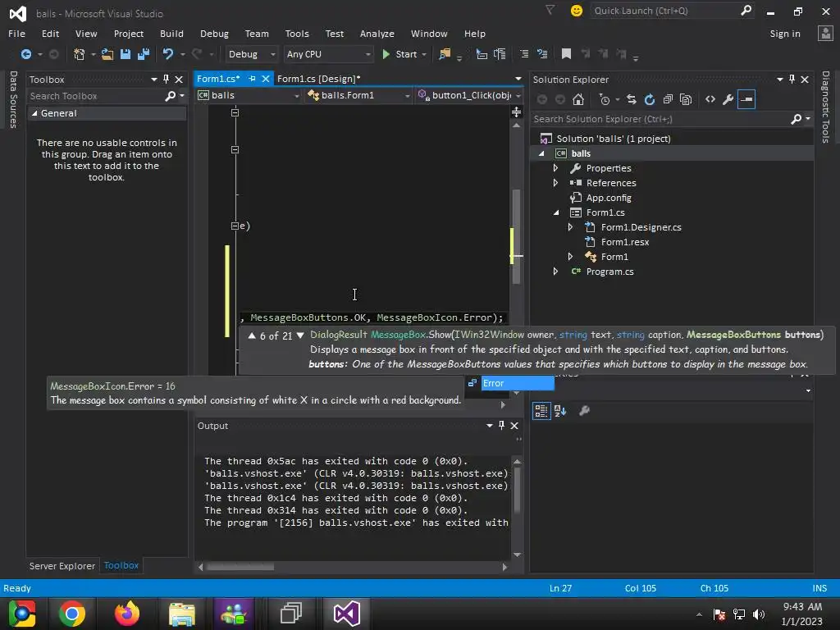Viewport: 840px width, 630px height.
Task: Click the New Project toolbar icon
Action: pyautogui.click(x=80, y=54)
